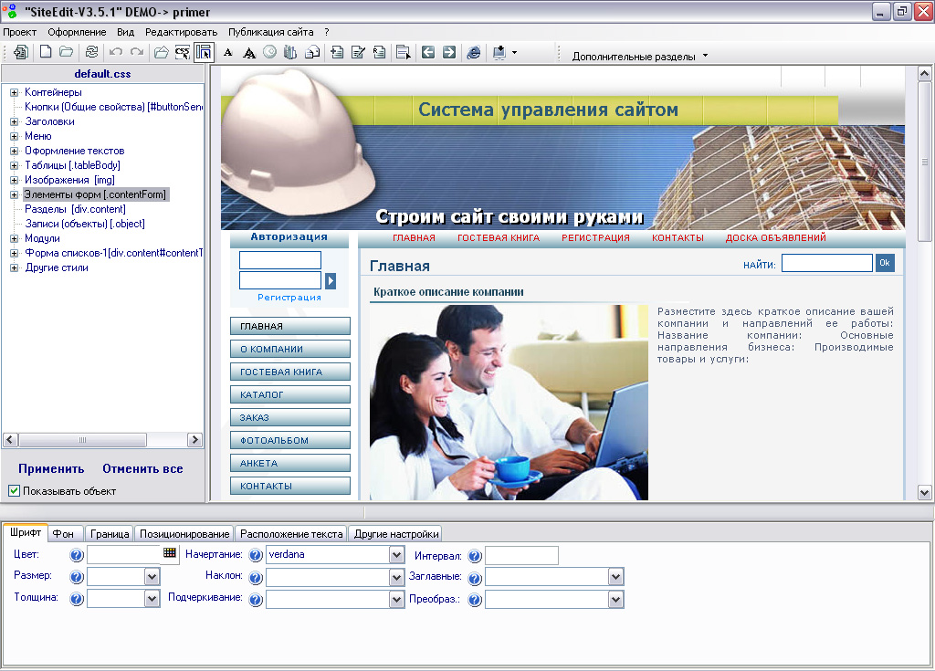This screenshot has height=671, width=935.
Task: Click the green forward arrow icon
Action: tap(448, 53)
